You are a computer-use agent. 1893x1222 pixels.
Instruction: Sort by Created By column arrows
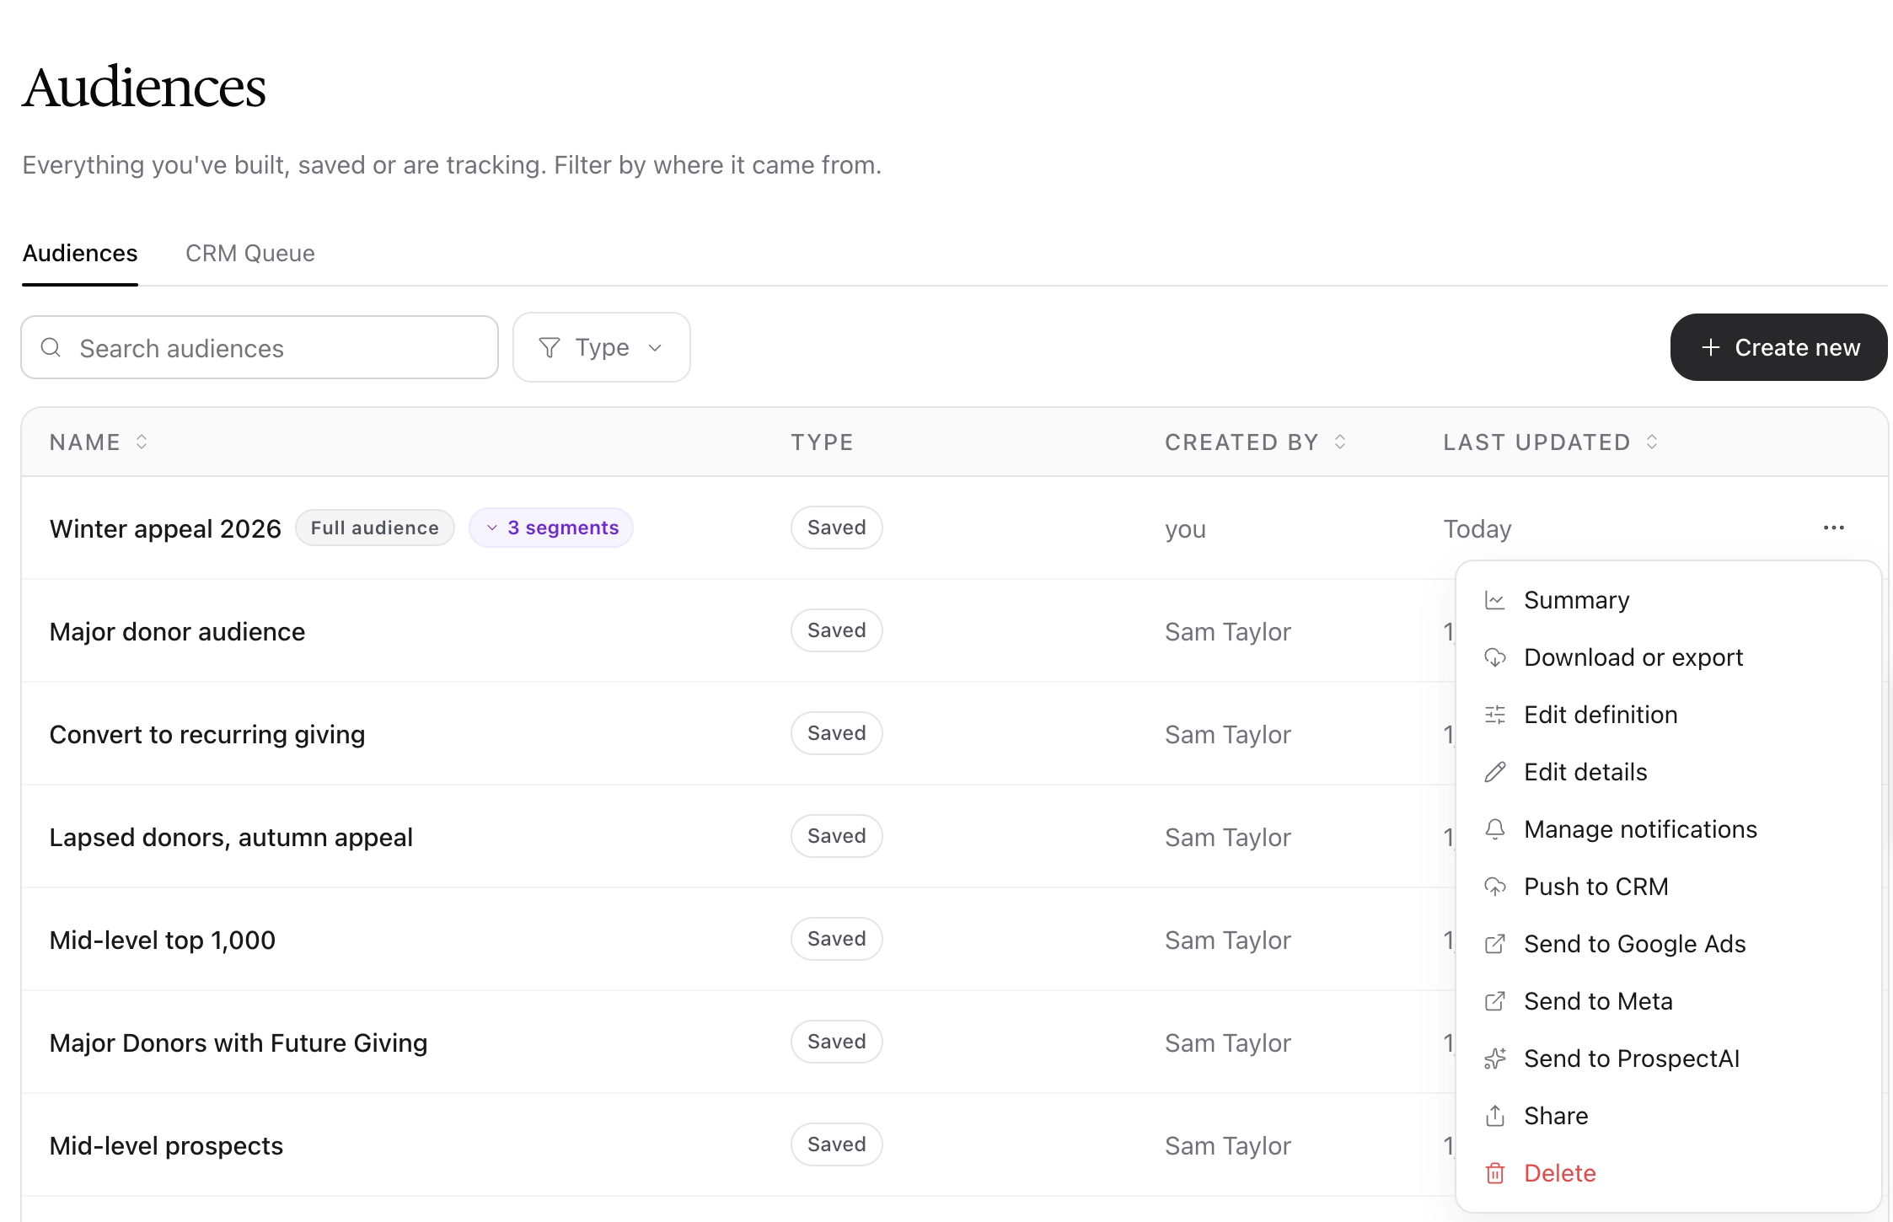1340,442
